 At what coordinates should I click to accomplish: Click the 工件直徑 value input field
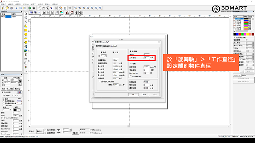(146, 58)
